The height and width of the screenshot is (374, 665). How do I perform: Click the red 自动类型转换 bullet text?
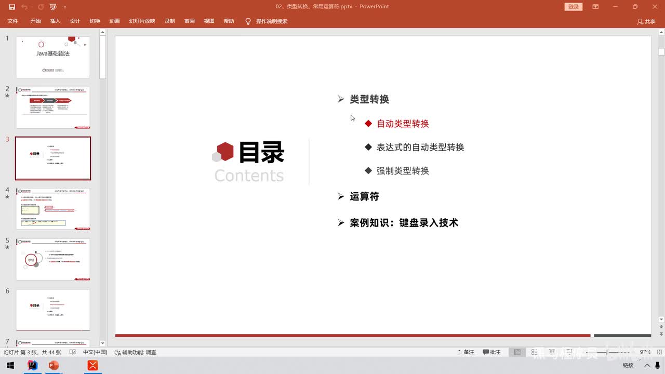pos(403,124)
